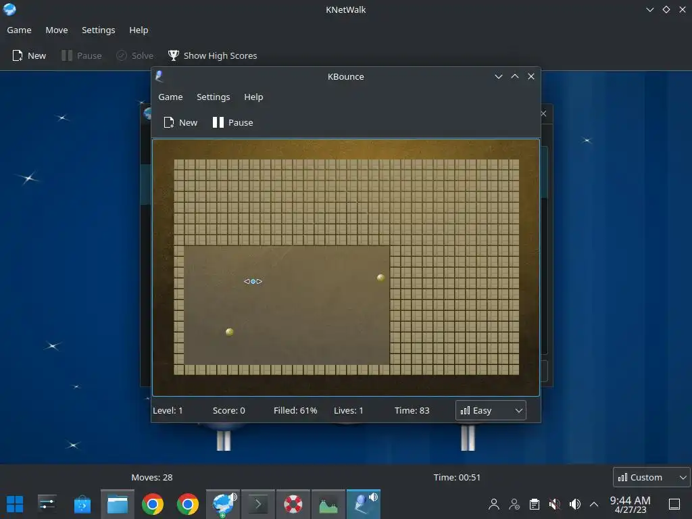Click the horizontal wall cursor in KBounce field

pyautogui.click(x=253, y=281)
